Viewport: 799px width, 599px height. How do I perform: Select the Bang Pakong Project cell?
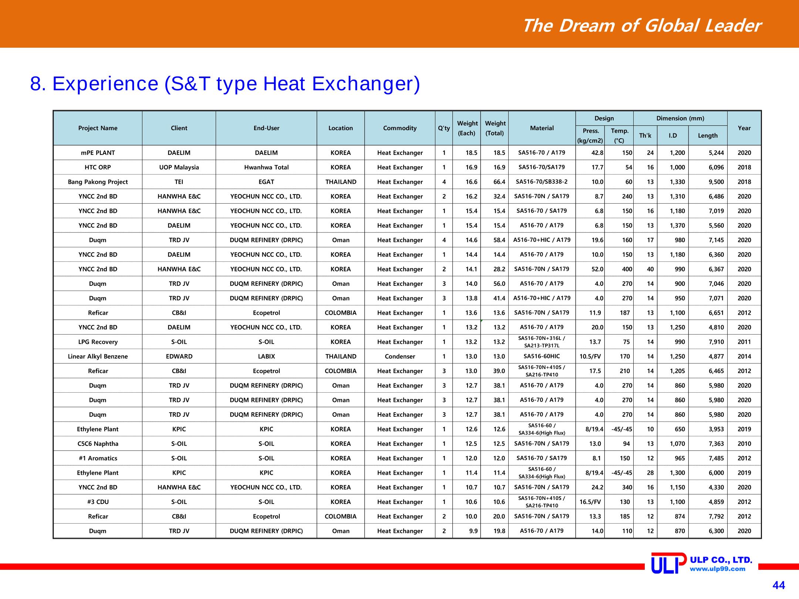pos(98,182)
